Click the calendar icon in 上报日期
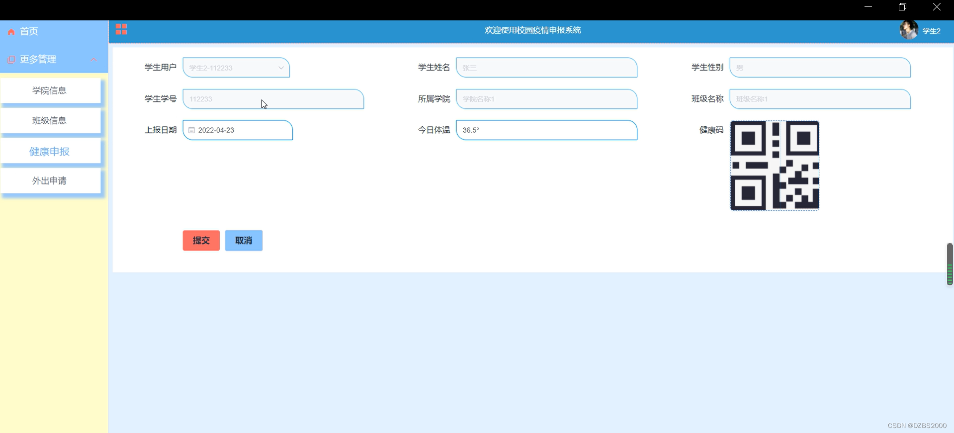Viewport: 954px width, 433px height. pos(191,130)
